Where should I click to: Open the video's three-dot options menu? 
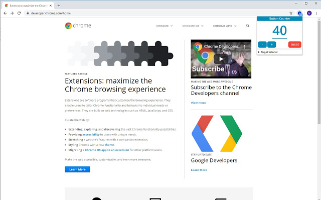245,46
